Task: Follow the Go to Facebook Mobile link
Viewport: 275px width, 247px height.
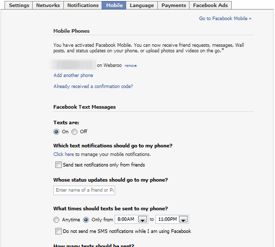Action: pos(225,19)
